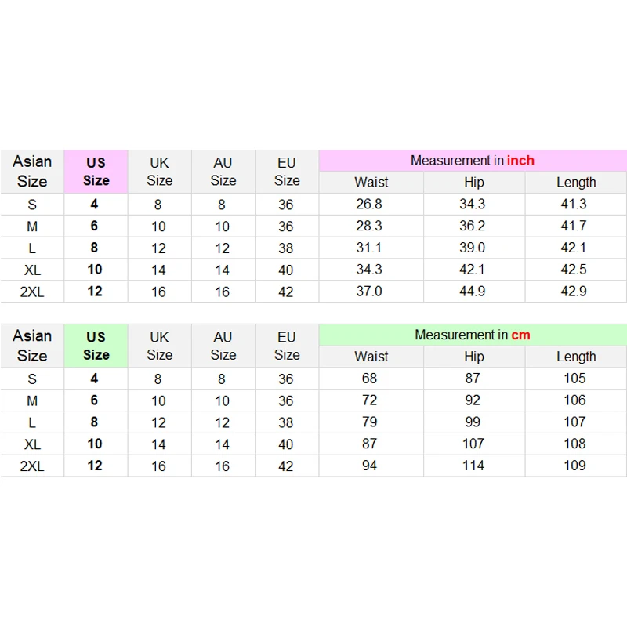The width and height of the screenshot is (627, 627).
Task: Select the 'Measurement in inch' header
Action: point(473,161)
